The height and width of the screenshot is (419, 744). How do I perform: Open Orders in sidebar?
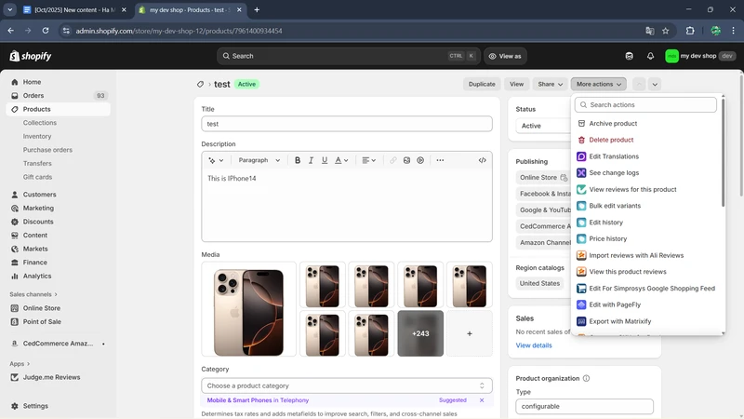(58, 96)
